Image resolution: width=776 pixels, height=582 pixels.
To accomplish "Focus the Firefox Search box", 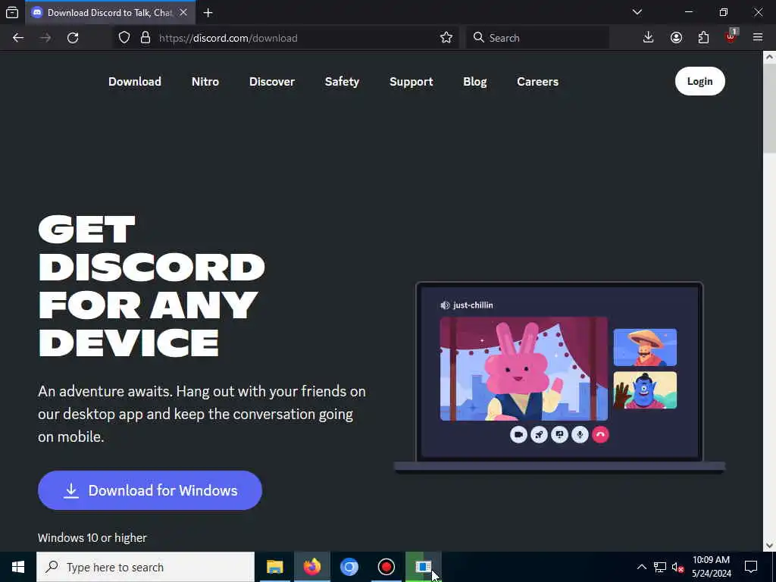I will pos(537,38).
